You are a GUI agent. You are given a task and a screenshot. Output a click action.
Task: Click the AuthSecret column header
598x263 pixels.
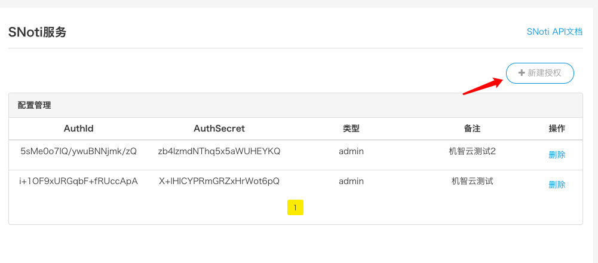click(x=219, y=129)
